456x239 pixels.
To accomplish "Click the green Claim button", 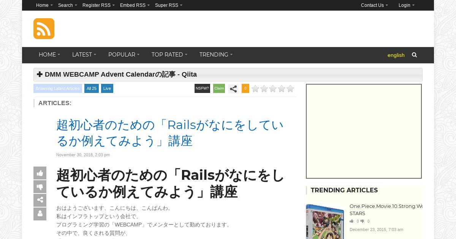I will click(x=219, y=88).
